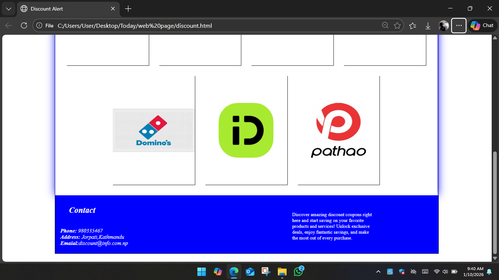Open the favorites list icon

(x=413, y=26)
